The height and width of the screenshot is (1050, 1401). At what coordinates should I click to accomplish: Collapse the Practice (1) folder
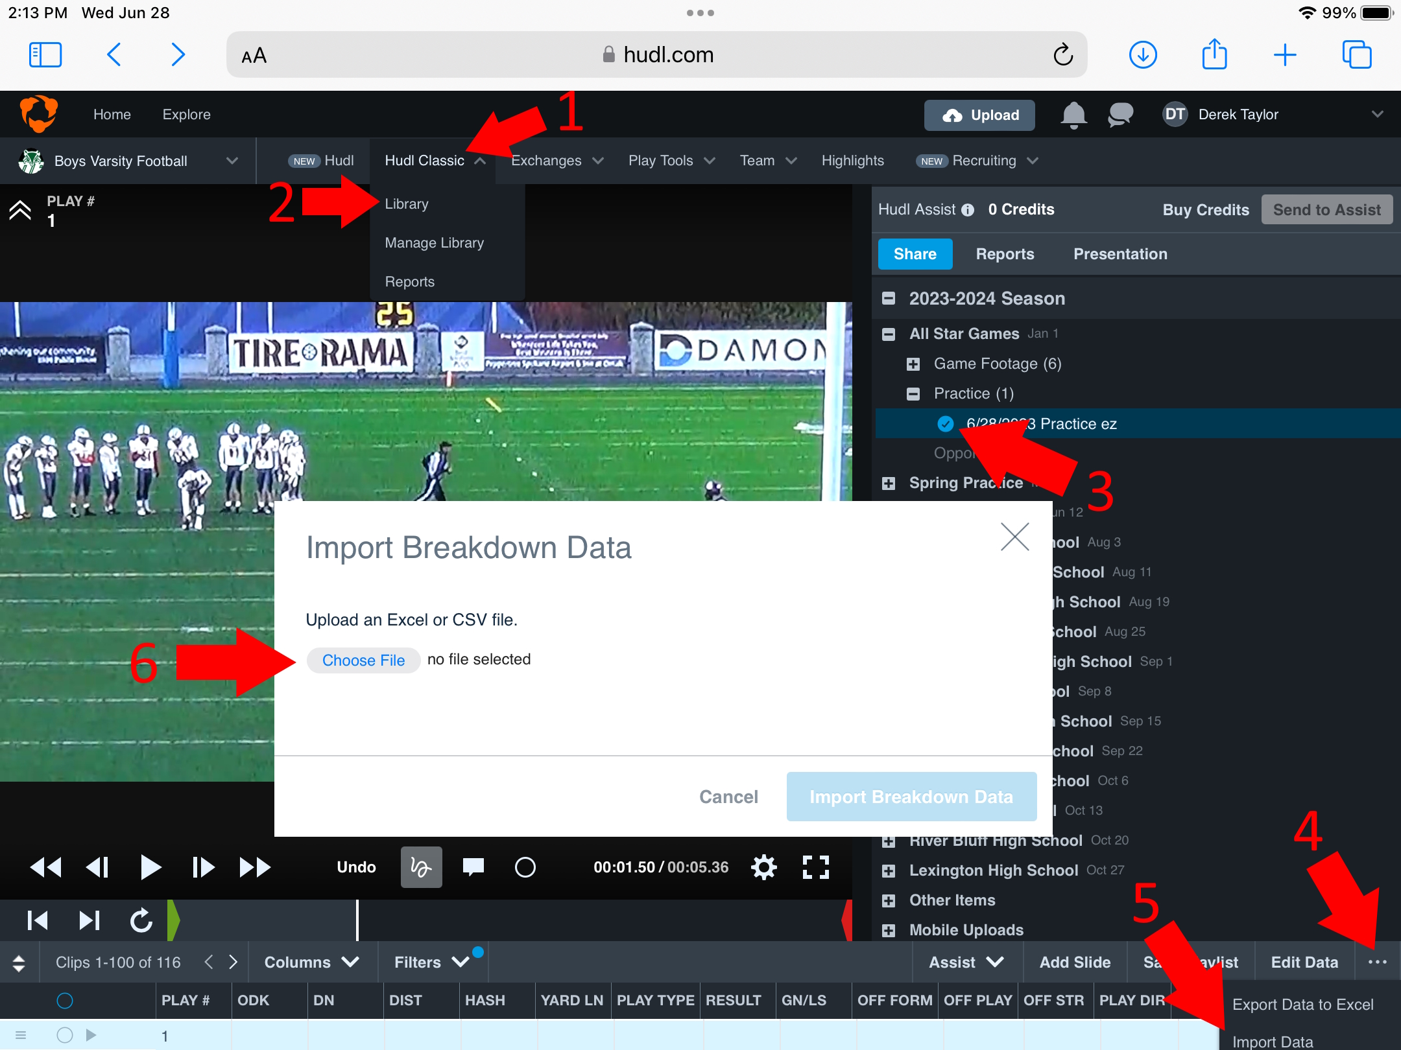pyautogui.click(x=913, y=394)
